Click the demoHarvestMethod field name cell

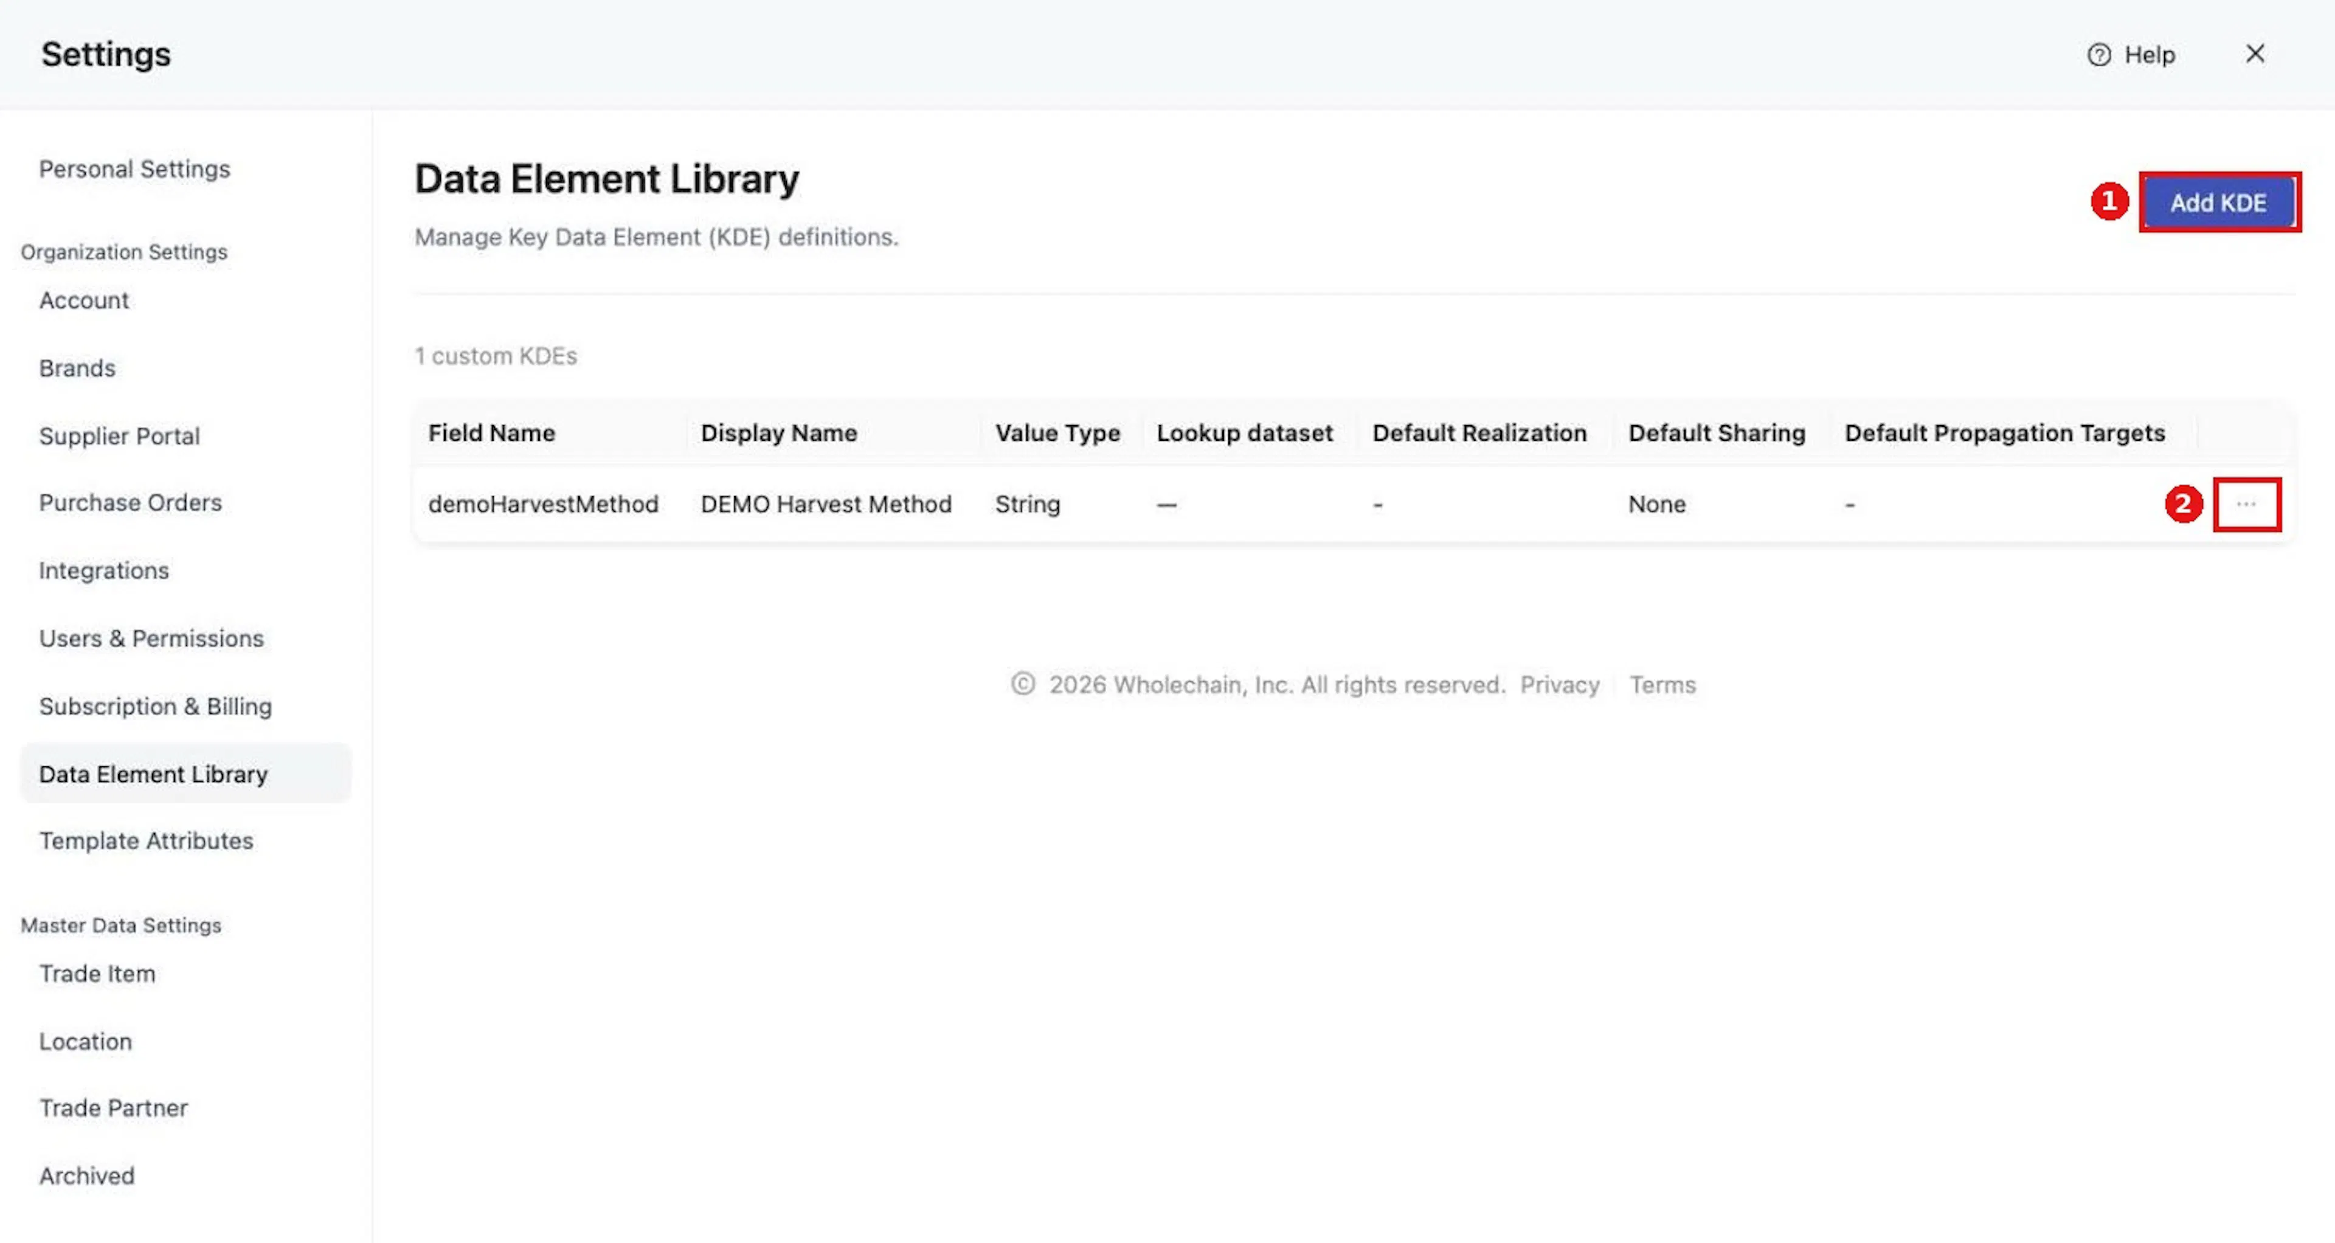543,504
